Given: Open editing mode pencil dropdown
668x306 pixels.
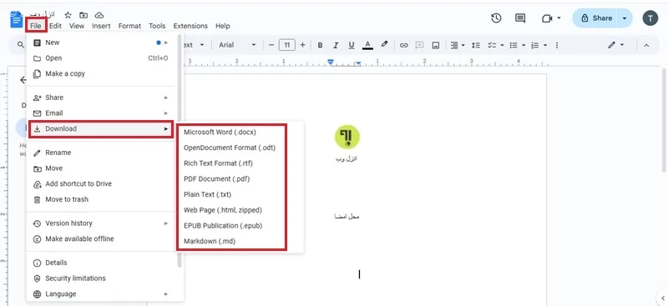Looking at the screenshot, I should (x=616, y=45).
